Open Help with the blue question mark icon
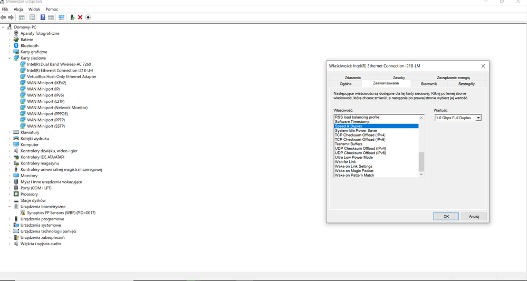Image resolution: width=527 pixels, height=281 pixels. 43,17
